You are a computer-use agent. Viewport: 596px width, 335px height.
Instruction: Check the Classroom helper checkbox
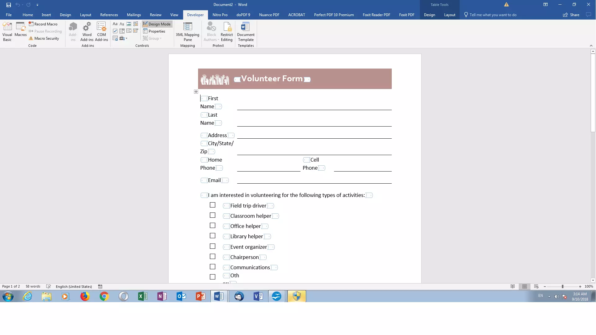[x=212, y=215]
